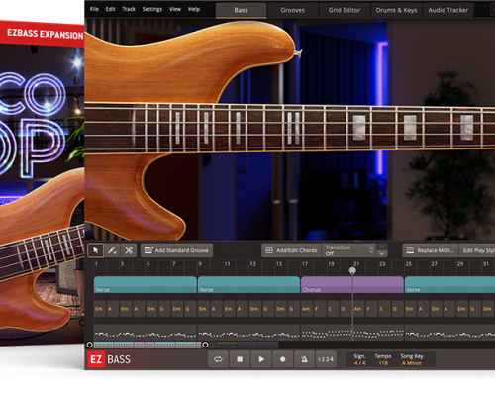Screen dimensions: 495x396
Task: Select the F chord at bar 18
Action: 320,309
